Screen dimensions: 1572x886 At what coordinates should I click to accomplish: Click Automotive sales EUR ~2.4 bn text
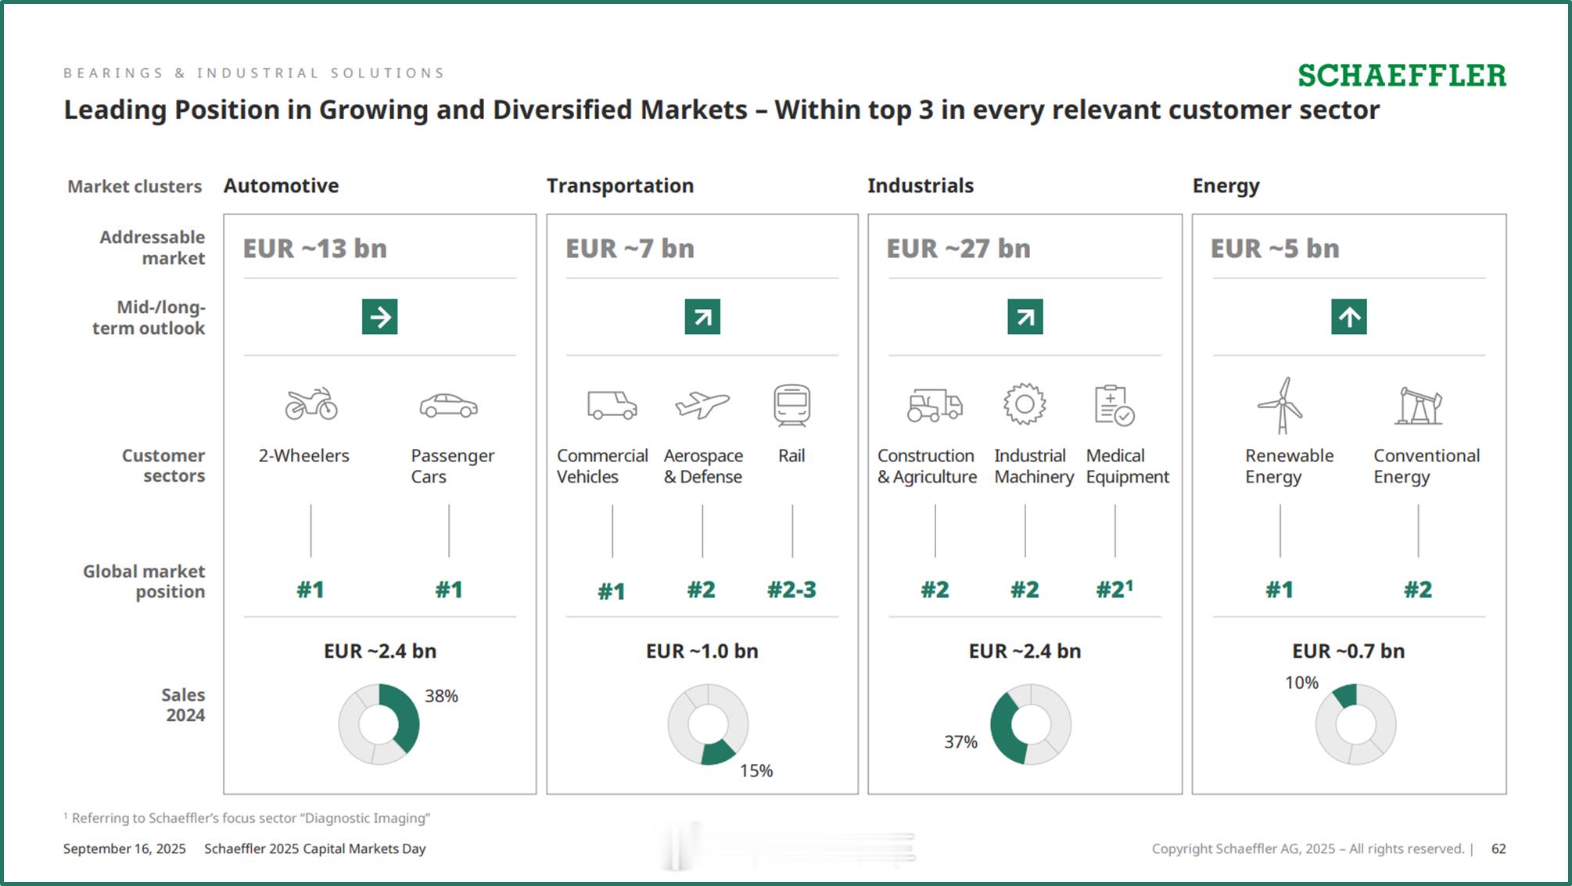coord(380,651)
